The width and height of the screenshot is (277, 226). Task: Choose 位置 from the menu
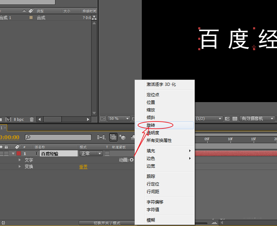165,102
